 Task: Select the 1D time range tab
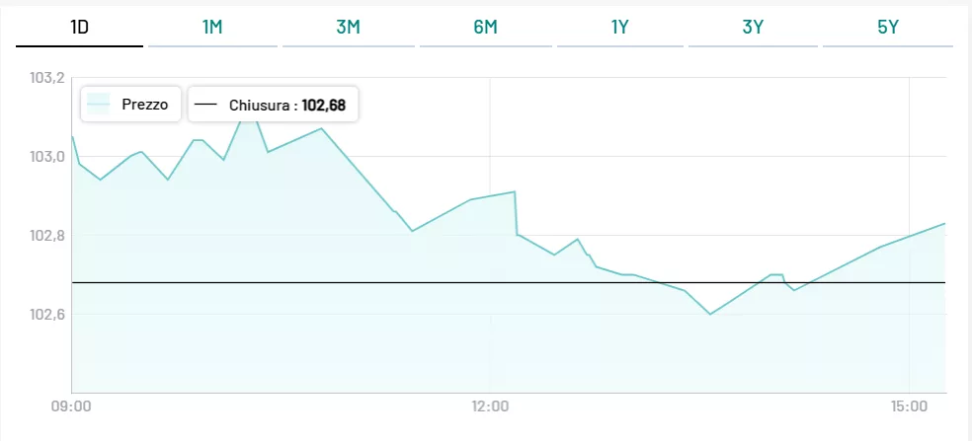(80, 28)
